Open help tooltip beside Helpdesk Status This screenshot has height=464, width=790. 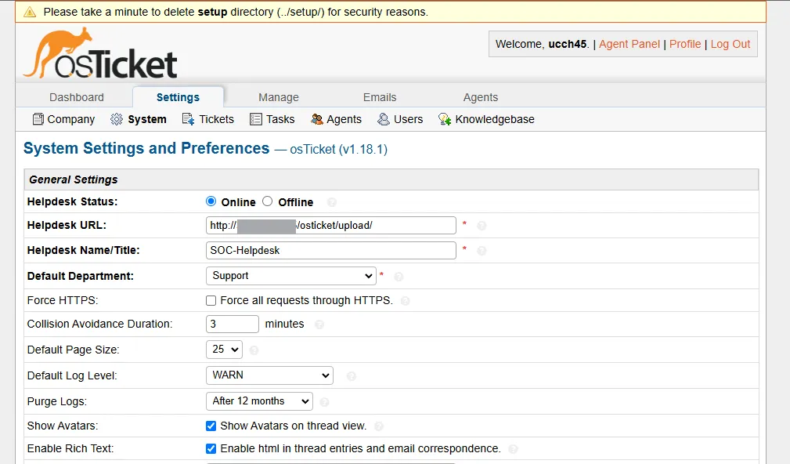click(330, 201)
